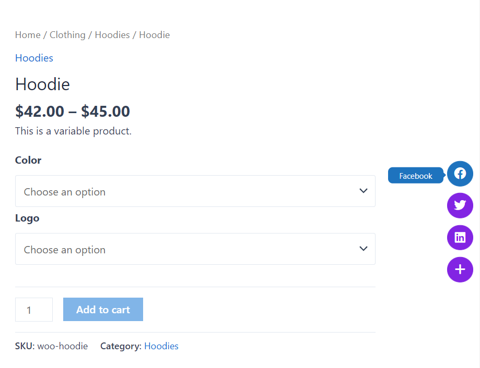Click the Twitter share icon
The image size is (480, 368).
click(460, 205)
